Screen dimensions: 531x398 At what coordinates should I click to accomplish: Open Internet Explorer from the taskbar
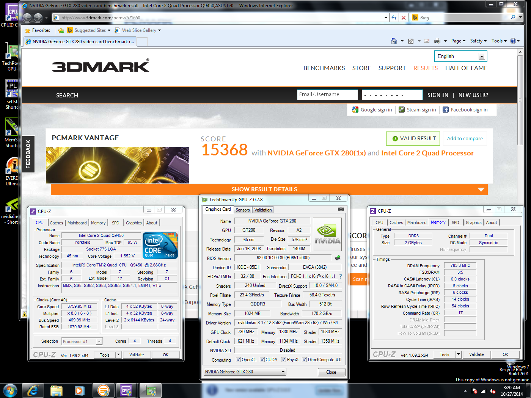[33, 390]
